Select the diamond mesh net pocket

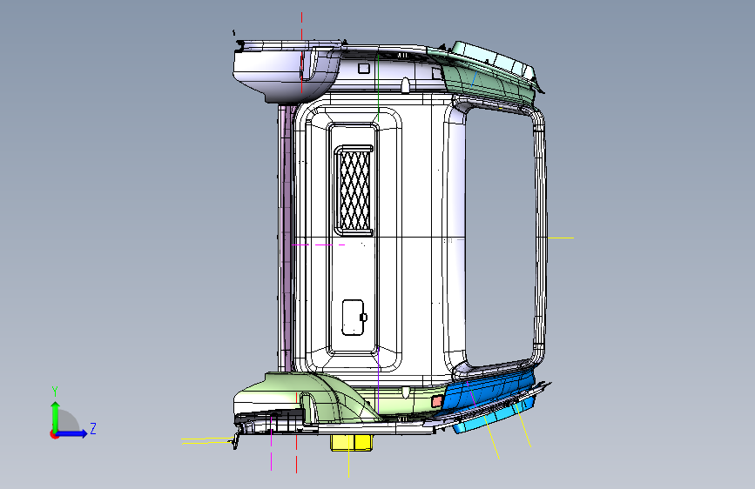355,190
